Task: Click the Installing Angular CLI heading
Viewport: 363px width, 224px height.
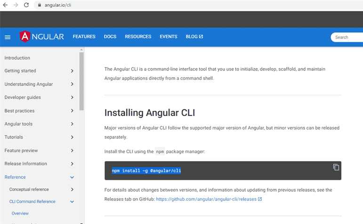Action: (x=150, y=113)
